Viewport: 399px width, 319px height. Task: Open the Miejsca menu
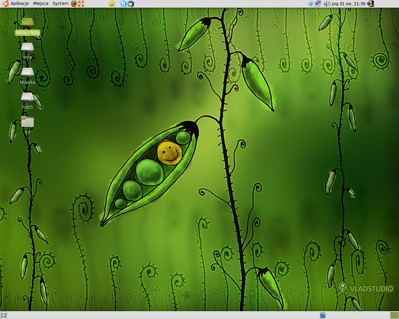pyautogui.click(x=41, y=4)
